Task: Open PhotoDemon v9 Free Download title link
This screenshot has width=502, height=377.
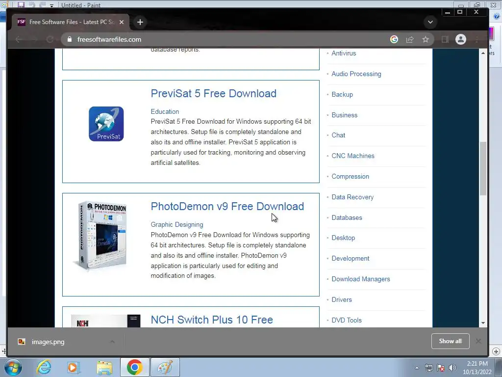Action: [227, 207]
